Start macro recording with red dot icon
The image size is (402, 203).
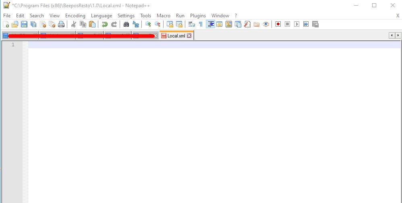[x=278, y=24]
